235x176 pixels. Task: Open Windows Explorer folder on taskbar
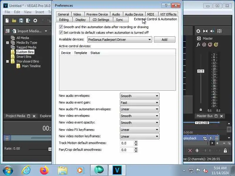click(x=63, y=170)
